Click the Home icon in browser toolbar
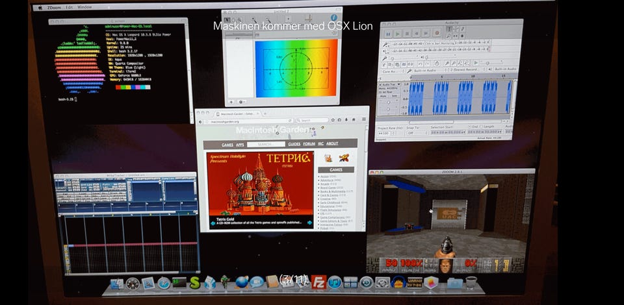 point(354,120)
